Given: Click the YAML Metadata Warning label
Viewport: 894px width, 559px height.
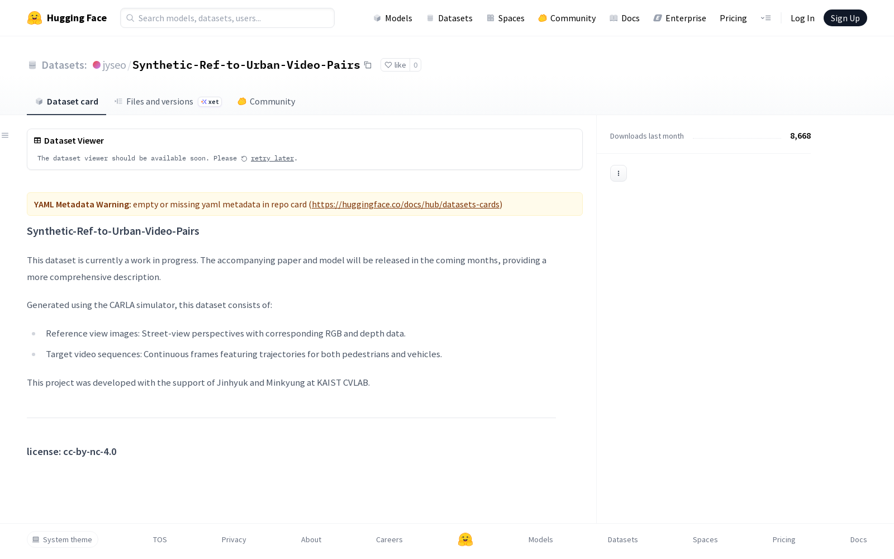Looking at the screenshot, I should (83, 205).
